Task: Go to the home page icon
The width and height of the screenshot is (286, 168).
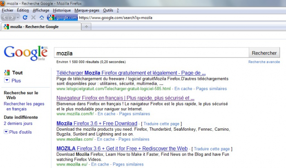Action: (42, 18)
